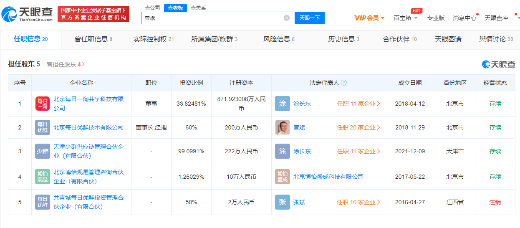Switch to 查老板 search tab
This screenshot has width=520, height=228.
tap(175, 8)
